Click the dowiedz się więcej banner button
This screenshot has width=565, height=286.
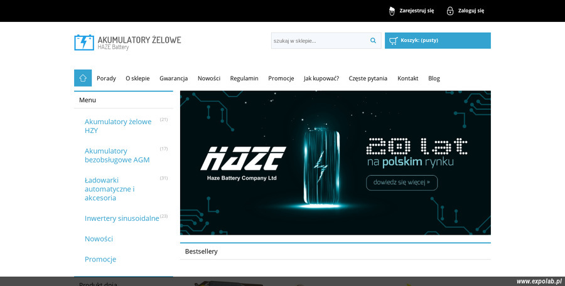pos(402,183)
